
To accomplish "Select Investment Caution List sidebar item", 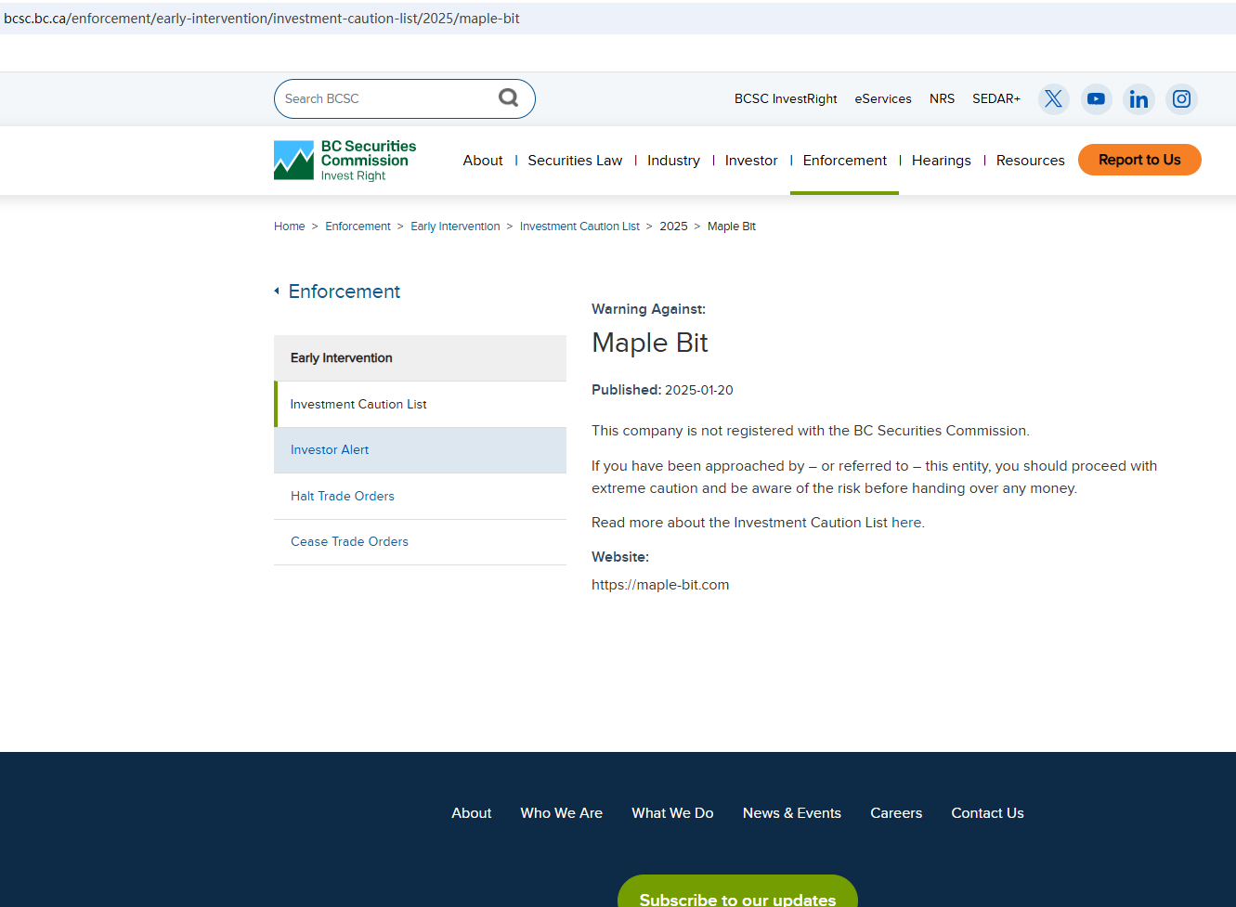I will 420,405.
